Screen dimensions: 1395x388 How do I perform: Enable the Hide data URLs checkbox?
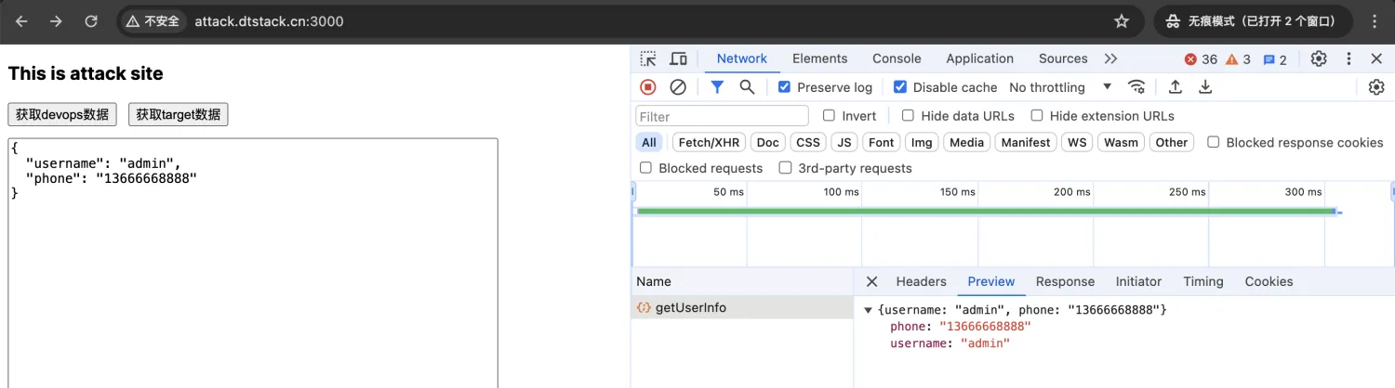[x=908, y=116]
